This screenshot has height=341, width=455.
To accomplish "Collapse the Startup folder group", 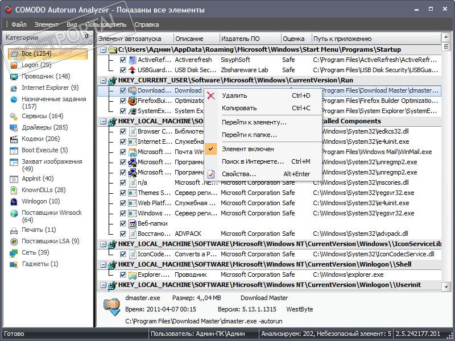I will tap(103, 49).
